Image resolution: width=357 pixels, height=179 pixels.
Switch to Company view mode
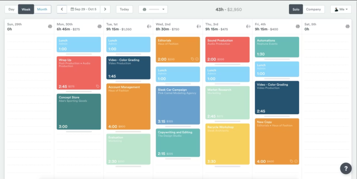313,9
